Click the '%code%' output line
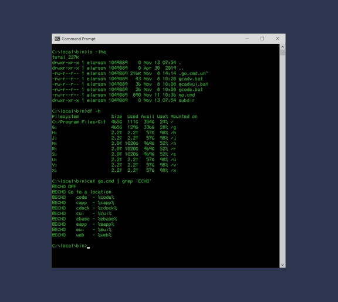Viewport: 338px width, 302px height. (x=83, y=197)
